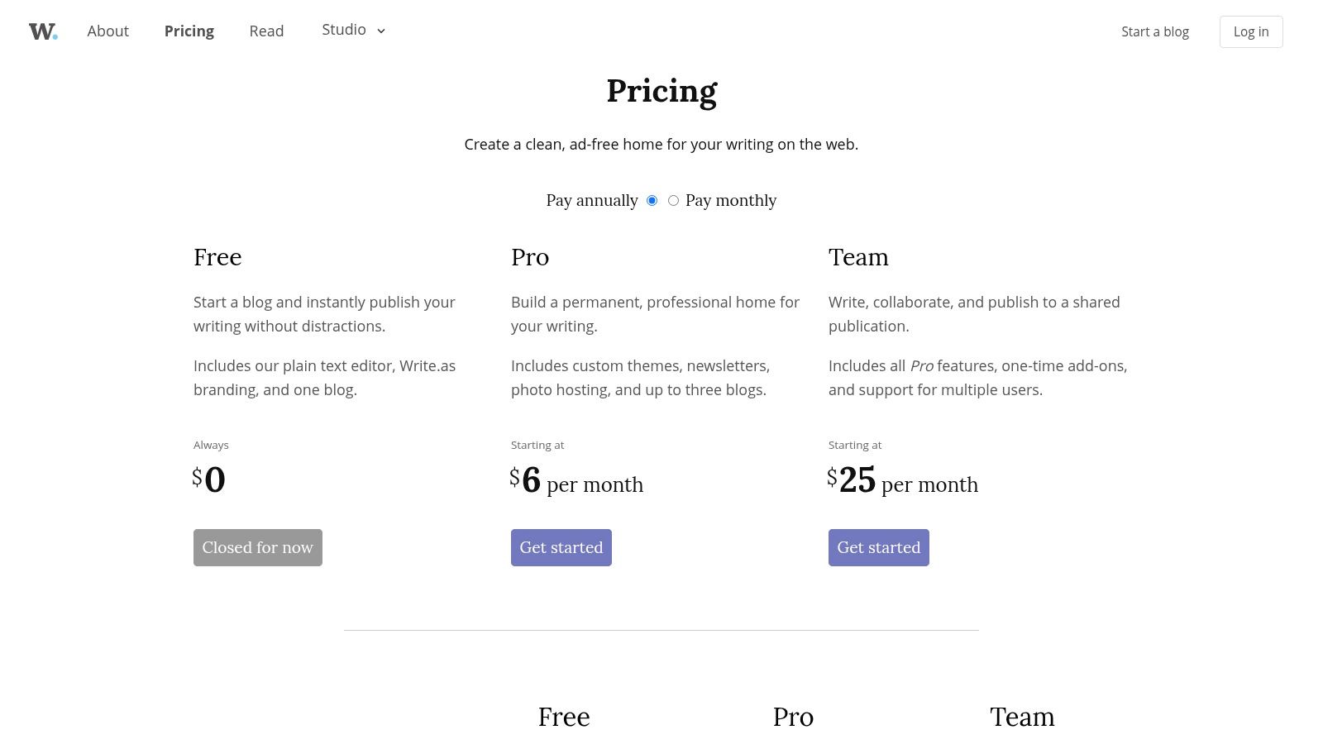Open the Pricing nav item

tap(189, 31)
